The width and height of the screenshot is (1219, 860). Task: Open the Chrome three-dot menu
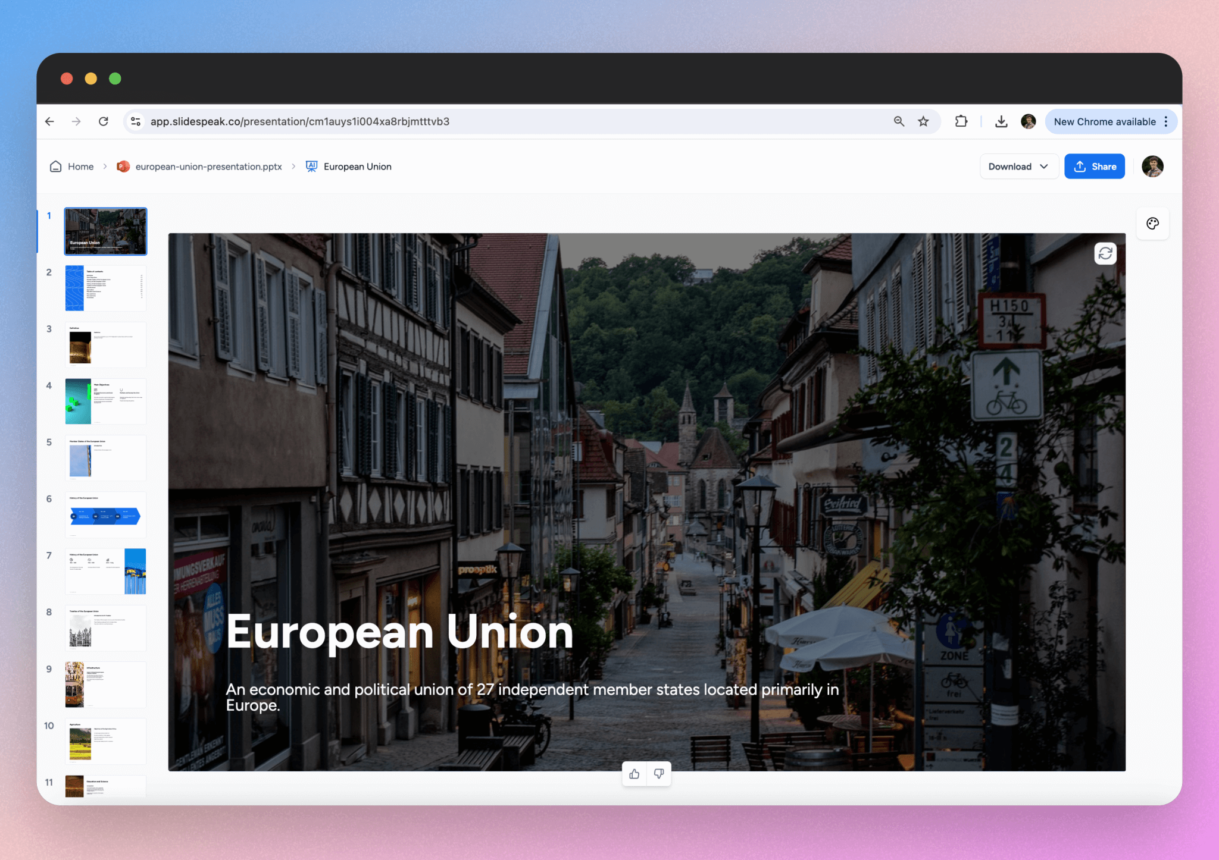point(1166,121)
